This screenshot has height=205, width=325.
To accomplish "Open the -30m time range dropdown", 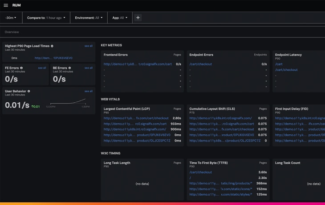I will point(11,18).
